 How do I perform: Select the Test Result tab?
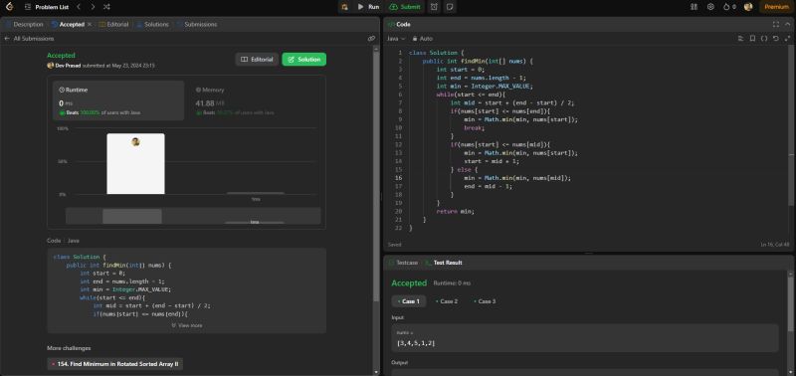pyautogui.click(x=444, y=263)
